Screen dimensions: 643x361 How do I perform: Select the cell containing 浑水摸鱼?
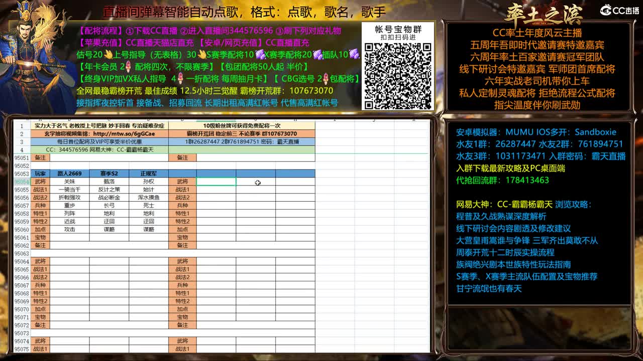149,198
